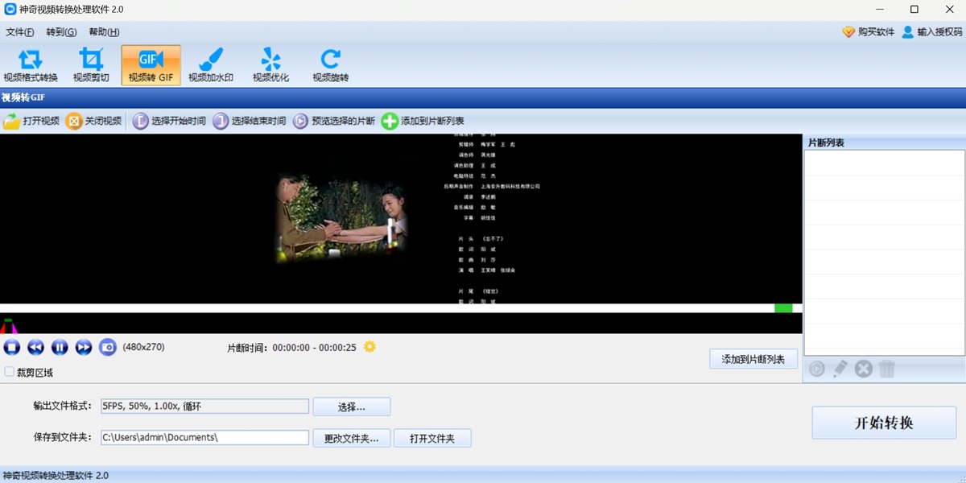Open output folder via 打开文件夹
The image size is (966, 483).
pyautogui.click(x=432, y=437)
